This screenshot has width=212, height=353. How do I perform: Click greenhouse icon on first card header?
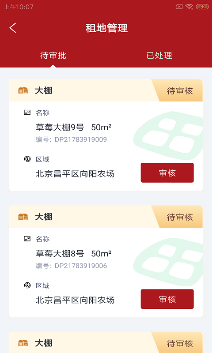click(x=23, y=90)
